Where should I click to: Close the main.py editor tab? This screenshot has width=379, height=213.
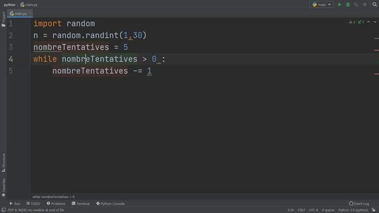pos(30,14)
